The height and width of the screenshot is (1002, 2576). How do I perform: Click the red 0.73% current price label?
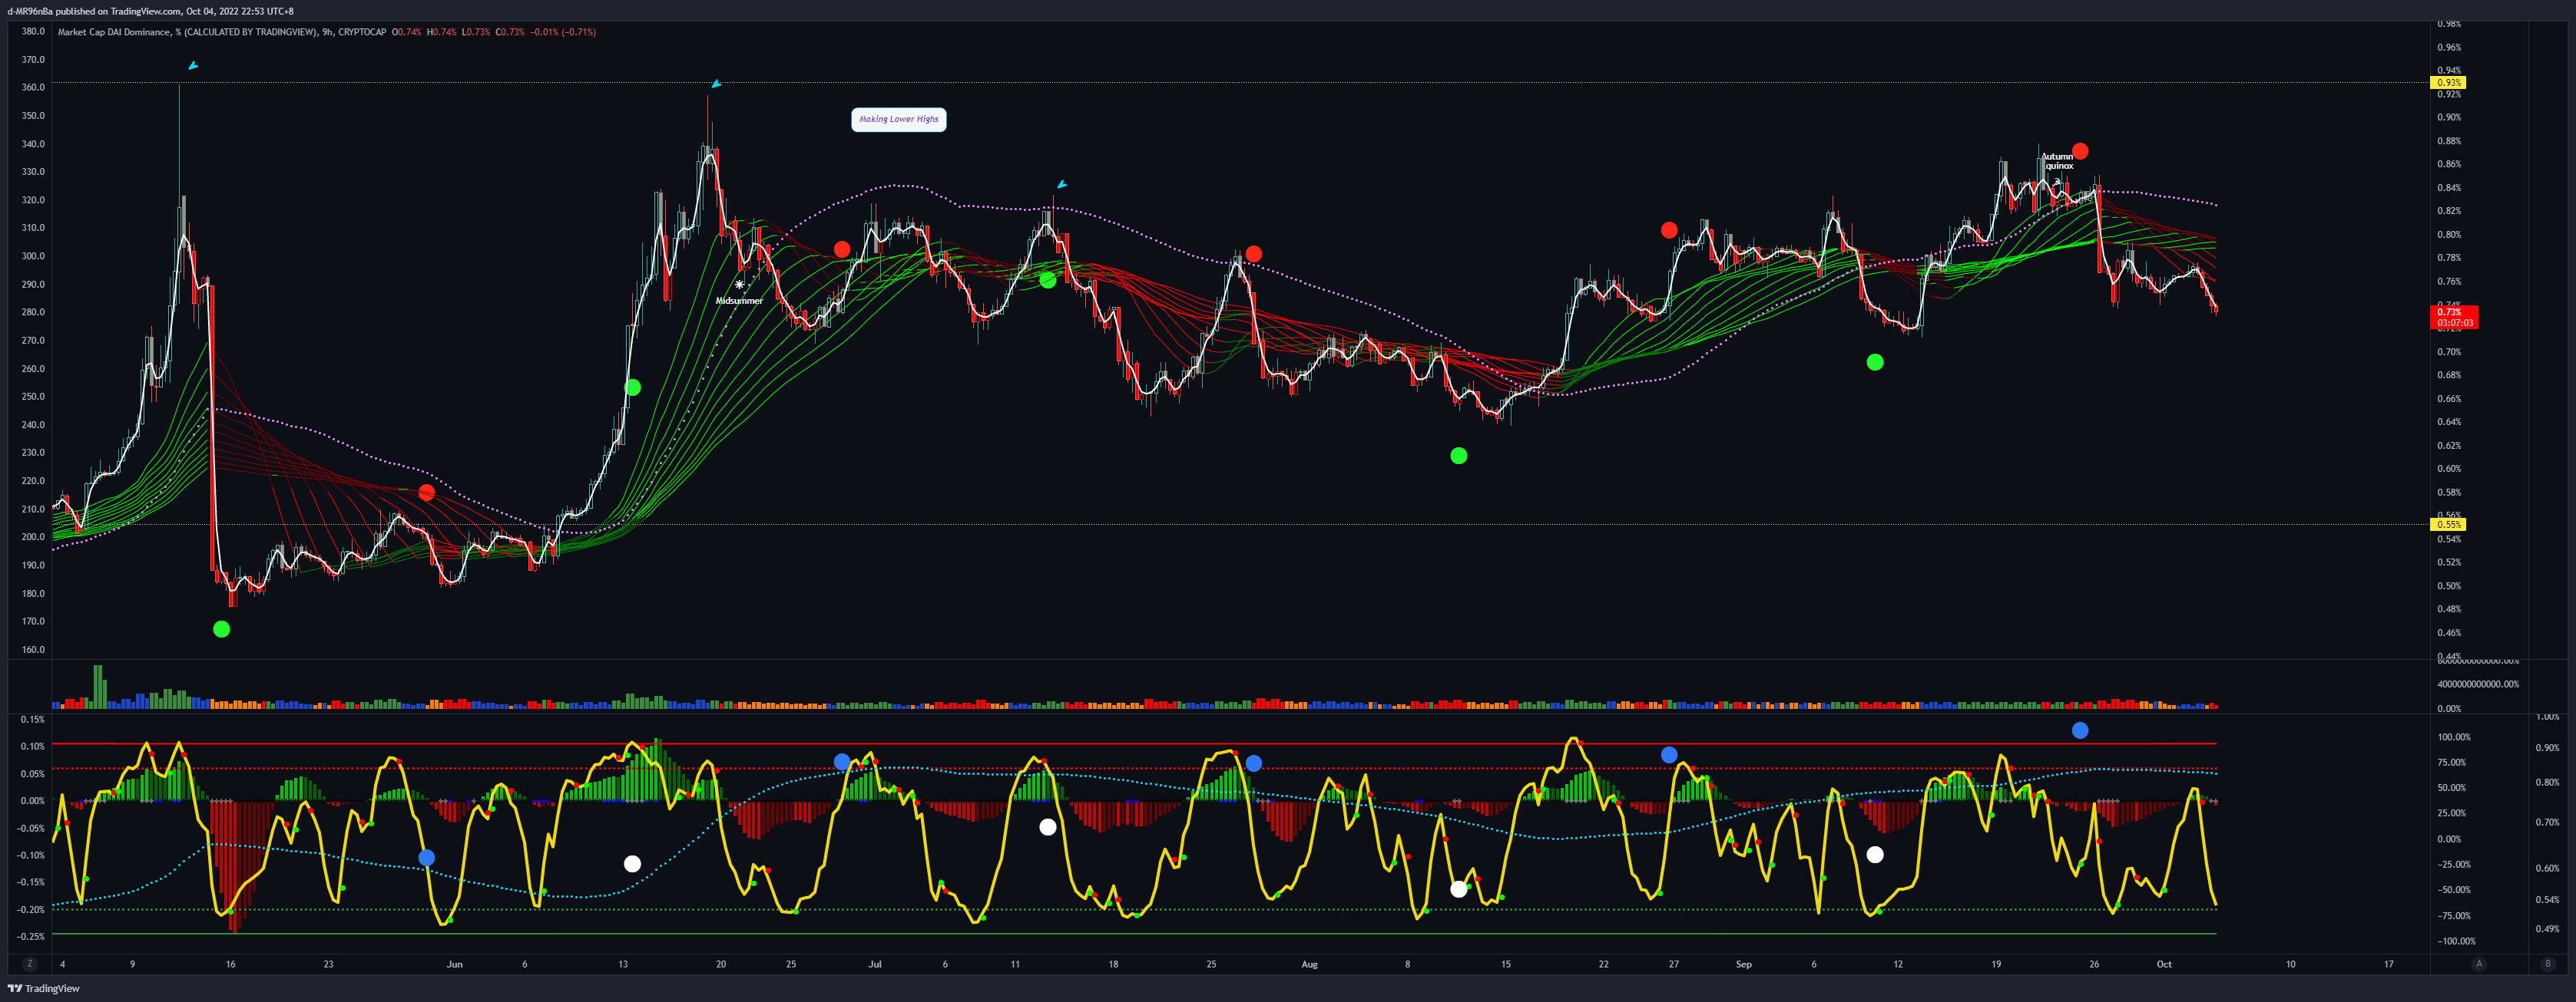[x=2454, y=318]
